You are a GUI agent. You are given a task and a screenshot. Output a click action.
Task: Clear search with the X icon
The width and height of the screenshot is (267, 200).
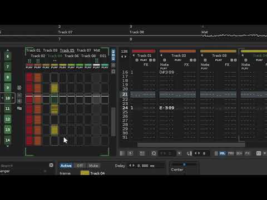pos(51,165)
